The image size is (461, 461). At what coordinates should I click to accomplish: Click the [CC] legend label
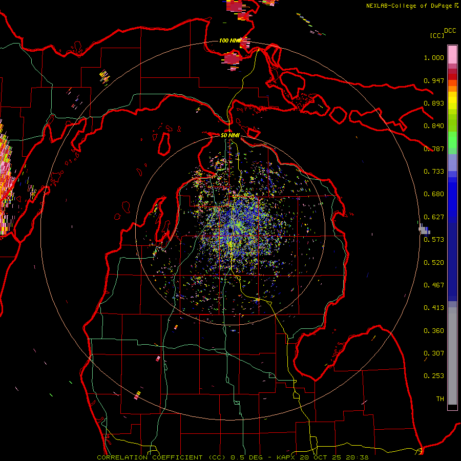[x=436, y=35]
